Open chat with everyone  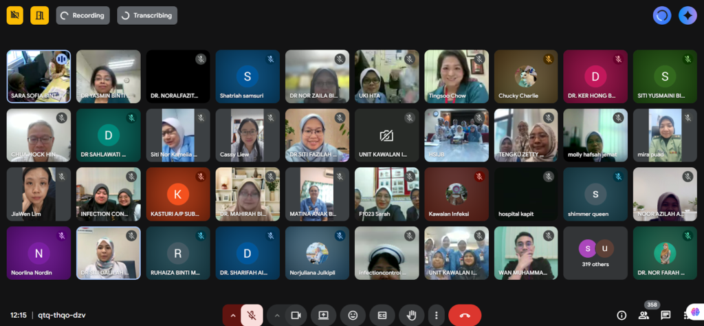(665, 315)
